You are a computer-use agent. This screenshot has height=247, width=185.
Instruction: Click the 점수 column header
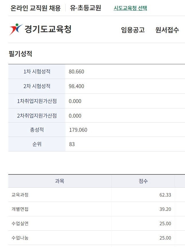coord(143,181)
